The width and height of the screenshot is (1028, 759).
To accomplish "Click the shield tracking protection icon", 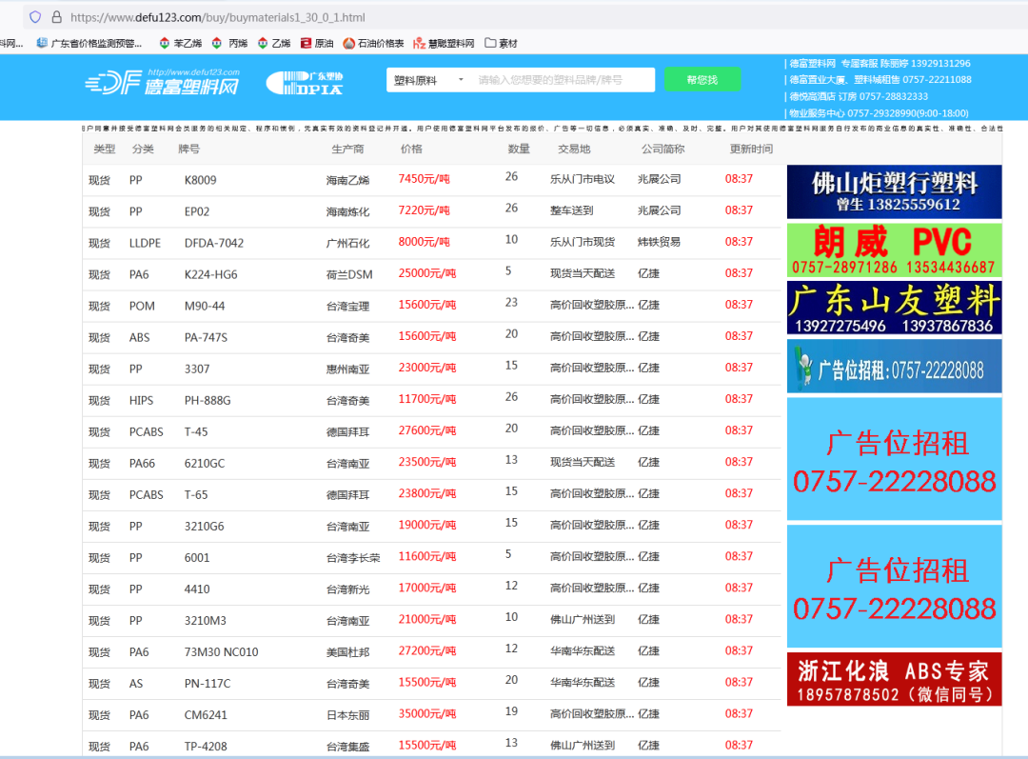I will pos(35,17).
